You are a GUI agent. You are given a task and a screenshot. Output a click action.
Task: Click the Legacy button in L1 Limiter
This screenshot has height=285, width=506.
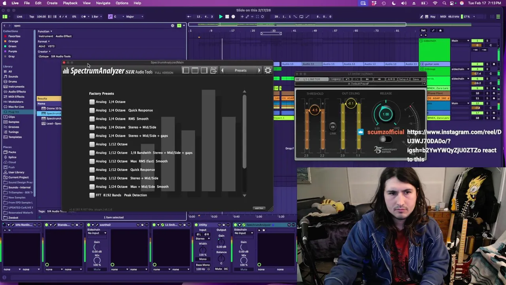[x=336, y=79]
